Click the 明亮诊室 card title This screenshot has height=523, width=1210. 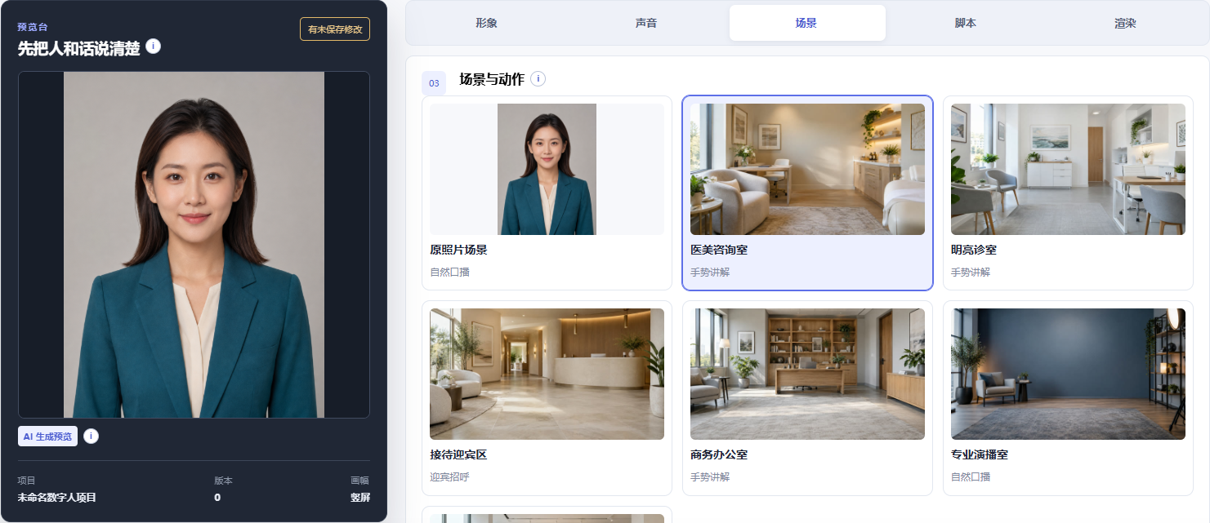click(974, 250)
